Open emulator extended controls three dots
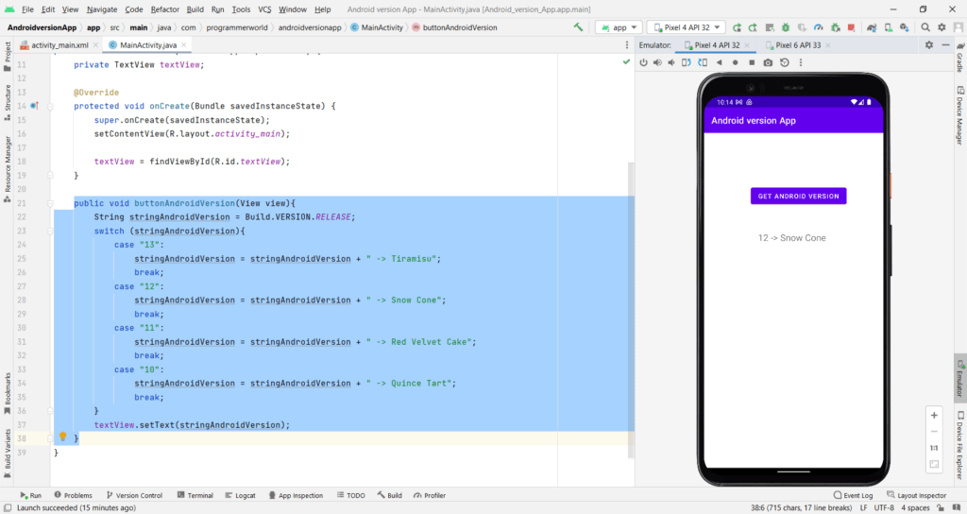 [x=801, y=62]
